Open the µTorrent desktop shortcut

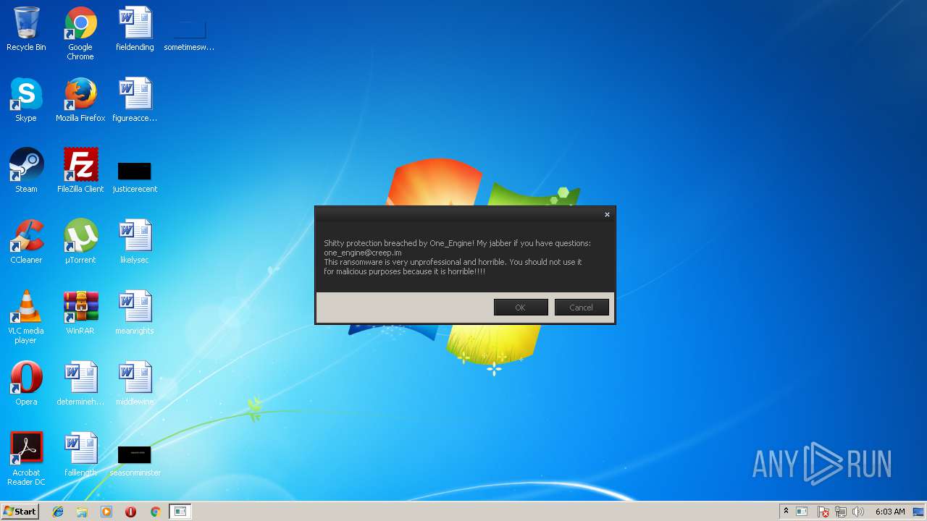(x=80, y=242)
